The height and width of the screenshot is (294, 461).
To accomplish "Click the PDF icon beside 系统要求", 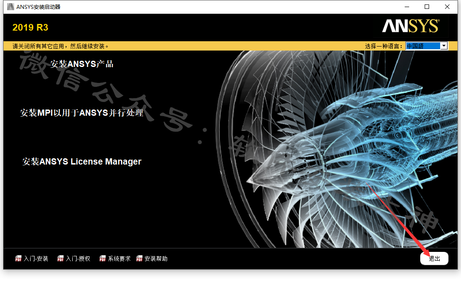I will coord(102,259).
